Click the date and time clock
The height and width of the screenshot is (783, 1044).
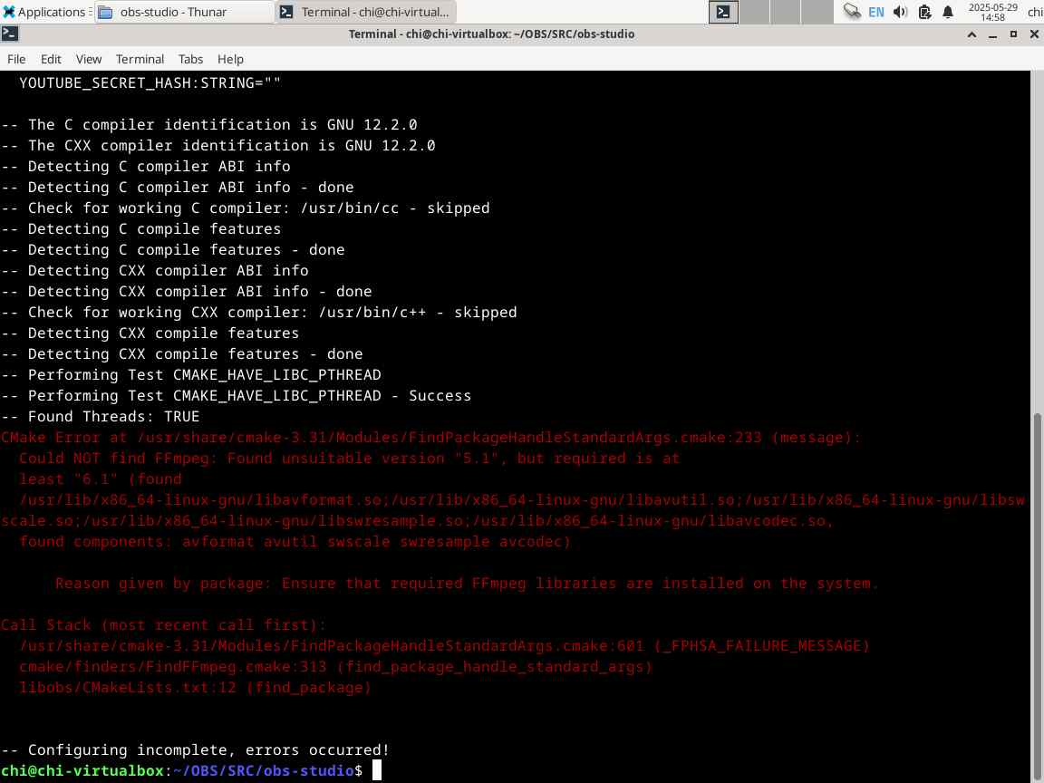coord(992,12)
